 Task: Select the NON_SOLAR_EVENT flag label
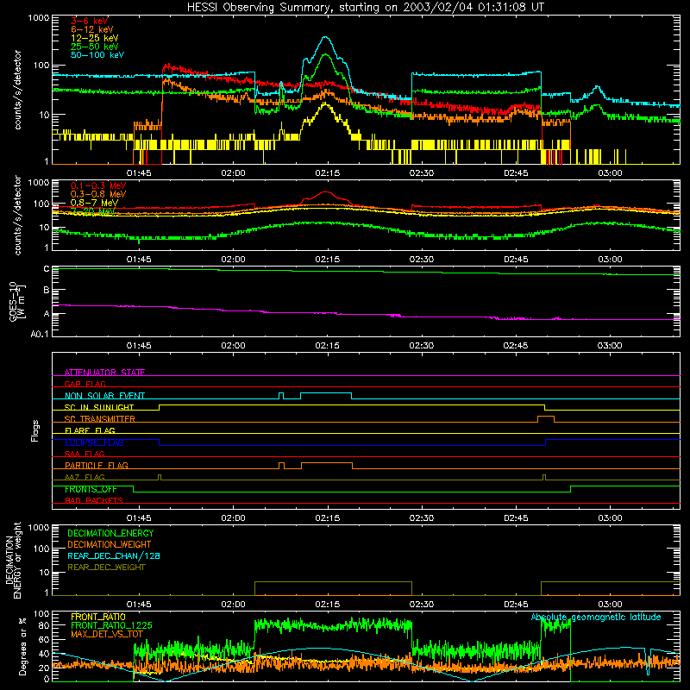tap(104, 396)
